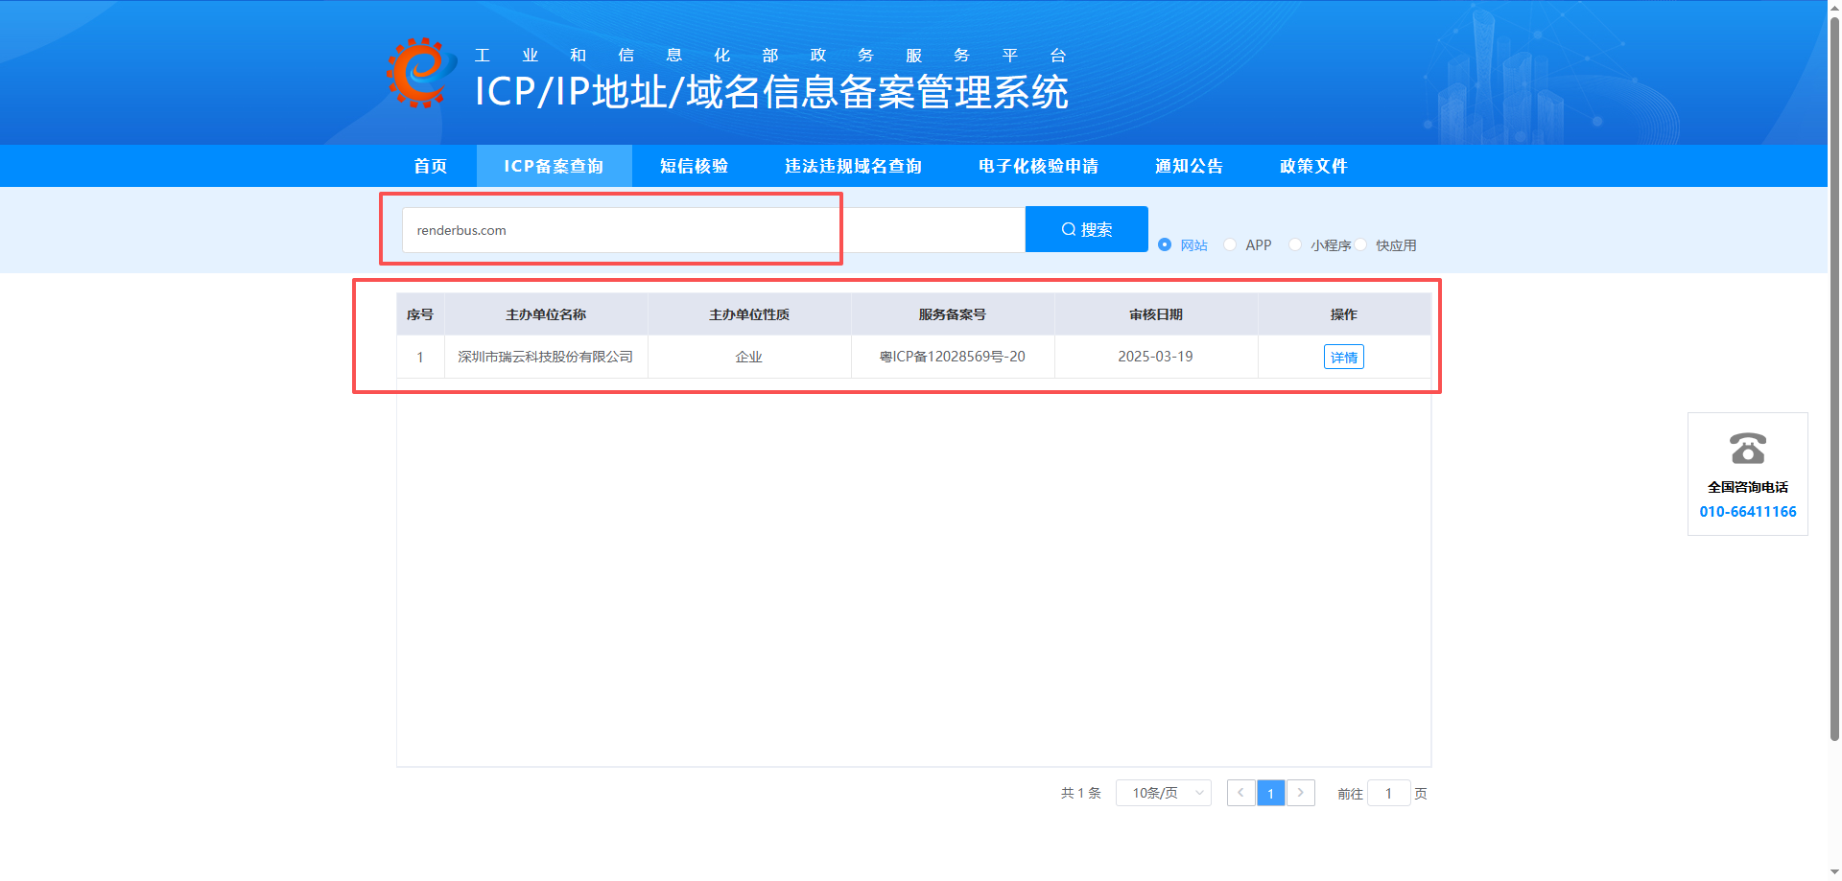Switch to ICP备案查询 tab
Image resolution: width=1842 pixels, height=881 pixels.
point(554,166)
